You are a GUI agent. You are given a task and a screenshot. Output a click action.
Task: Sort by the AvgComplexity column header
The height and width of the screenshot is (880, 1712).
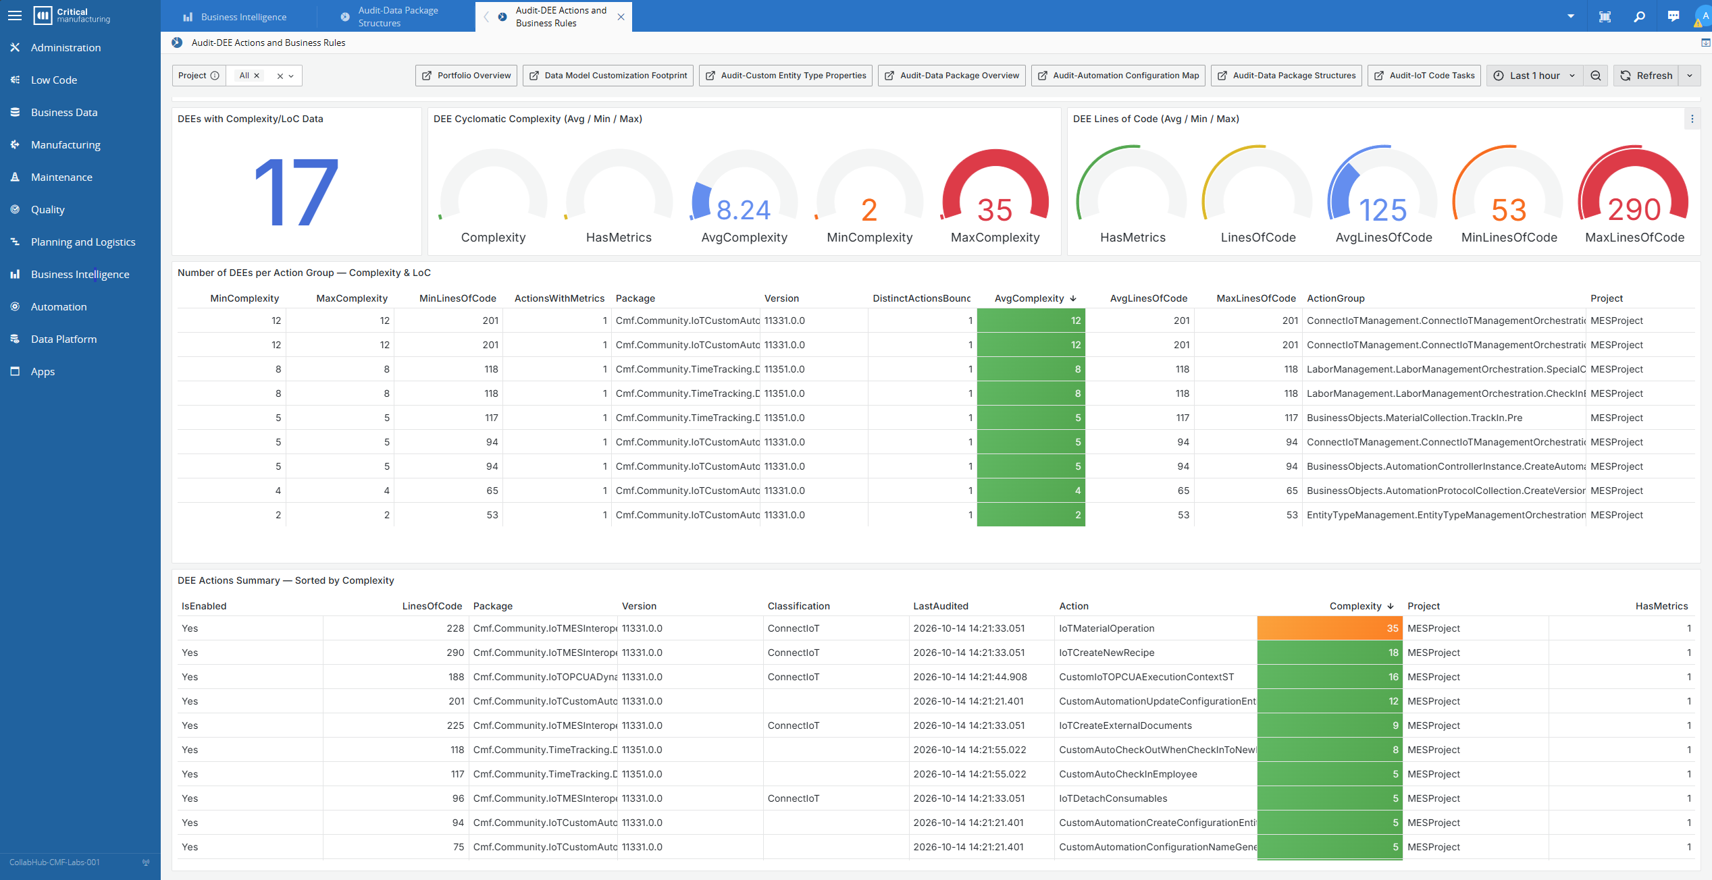(x=1029, y=298)
